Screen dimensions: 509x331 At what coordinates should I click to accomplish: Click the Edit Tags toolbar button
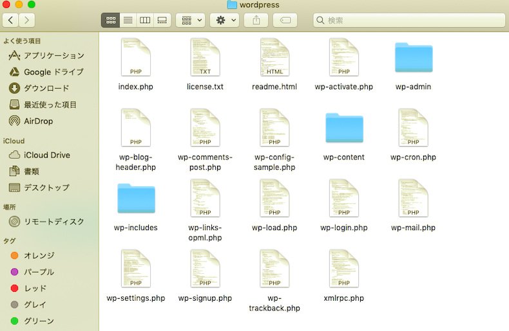tap(285, 21)
